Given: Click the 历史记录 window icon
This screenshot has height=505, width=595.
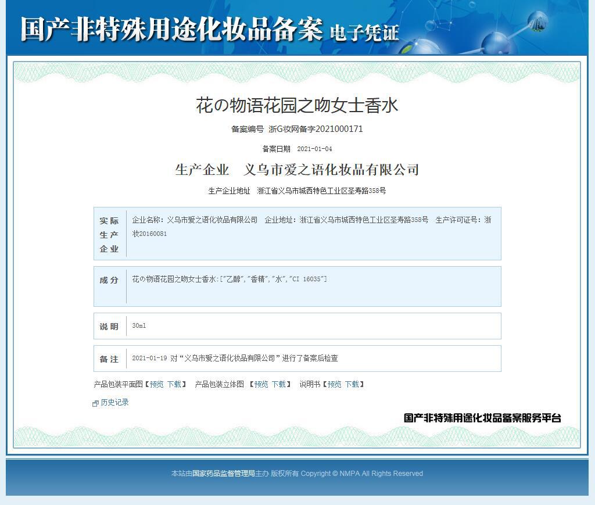Looking at the screenshot, I should tap(96, 404).
